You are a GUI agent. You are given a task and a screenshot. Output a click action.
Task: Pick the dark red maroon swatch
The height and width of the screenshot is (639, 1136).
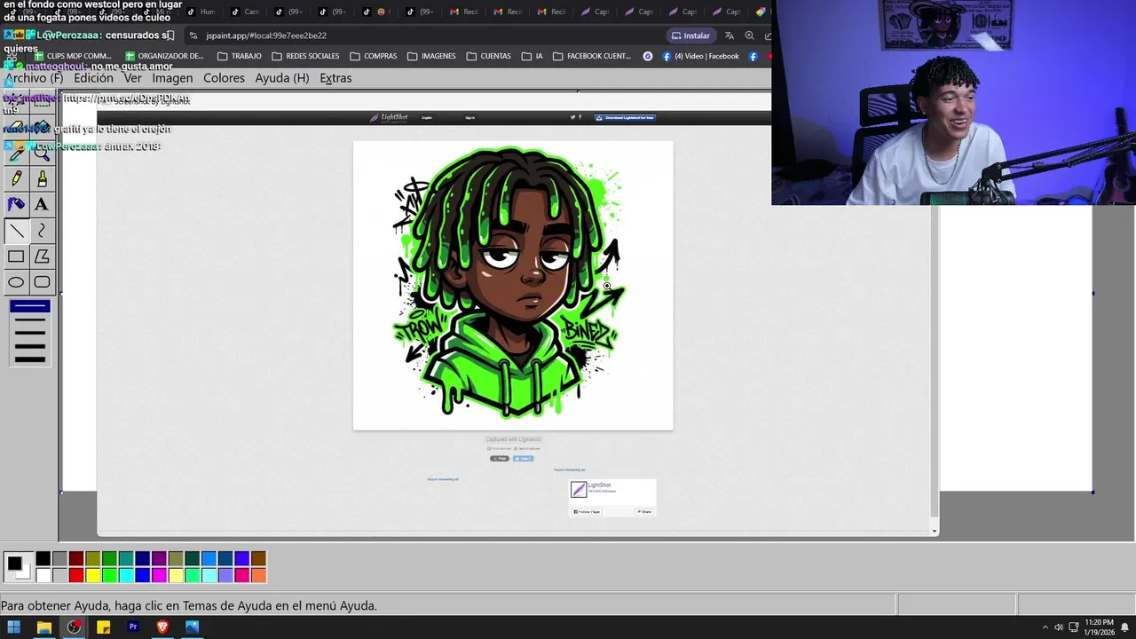pos(76,558)
